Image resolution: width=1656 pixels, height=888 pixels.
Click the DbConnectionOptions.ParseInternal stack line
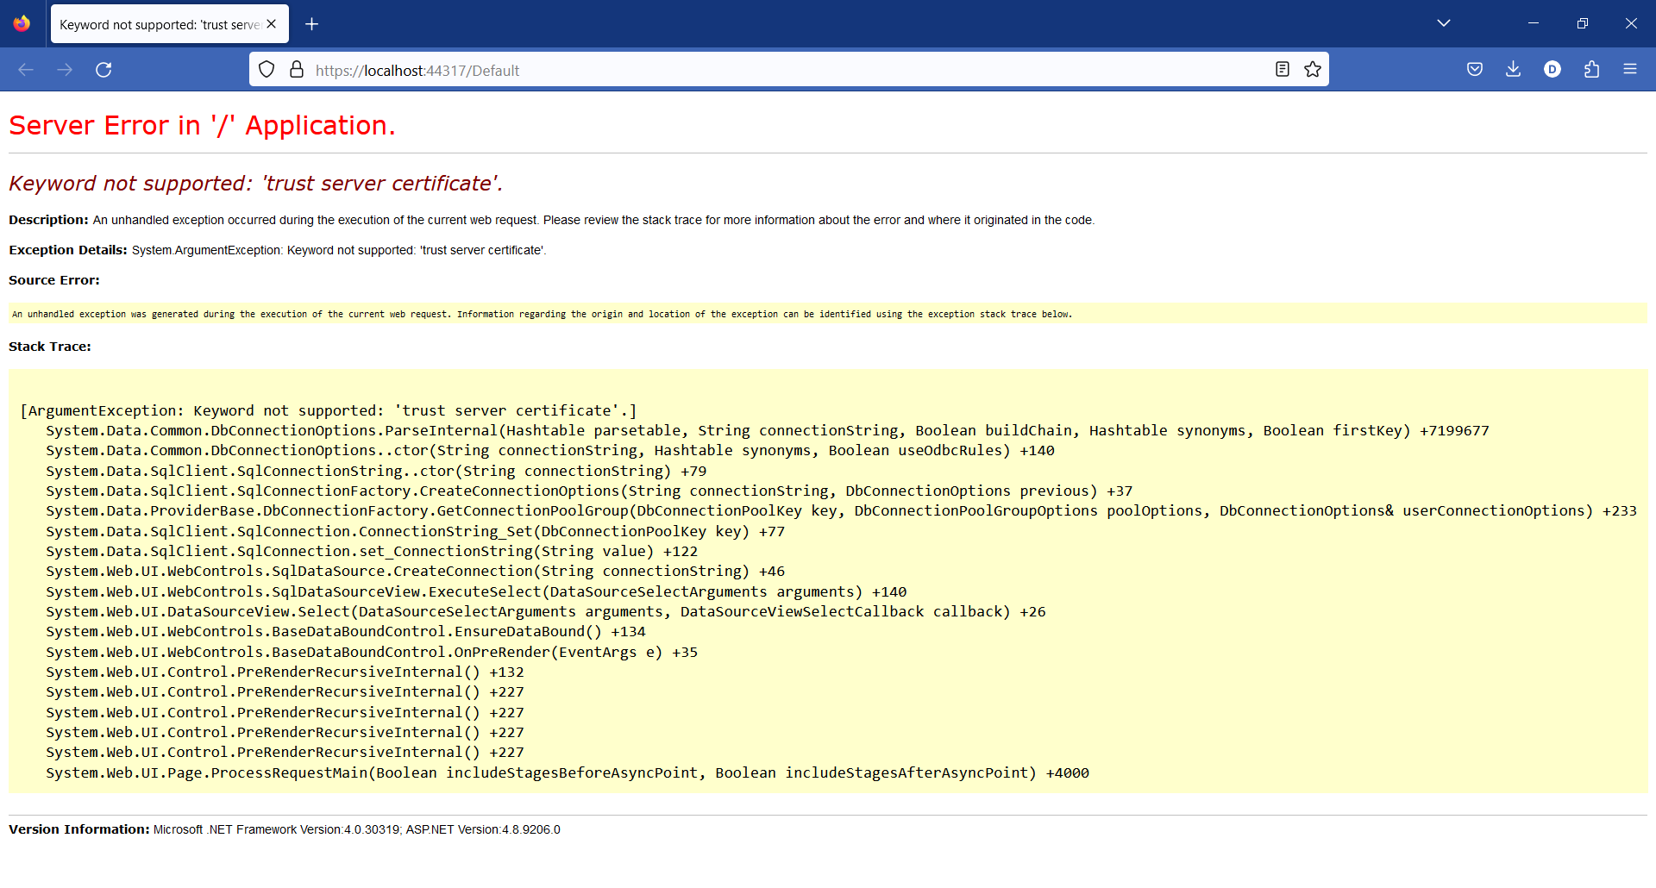click(768, 431)
